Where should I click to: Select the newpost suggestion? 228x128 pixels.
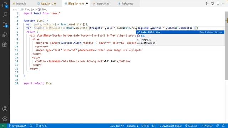point(180,39)
